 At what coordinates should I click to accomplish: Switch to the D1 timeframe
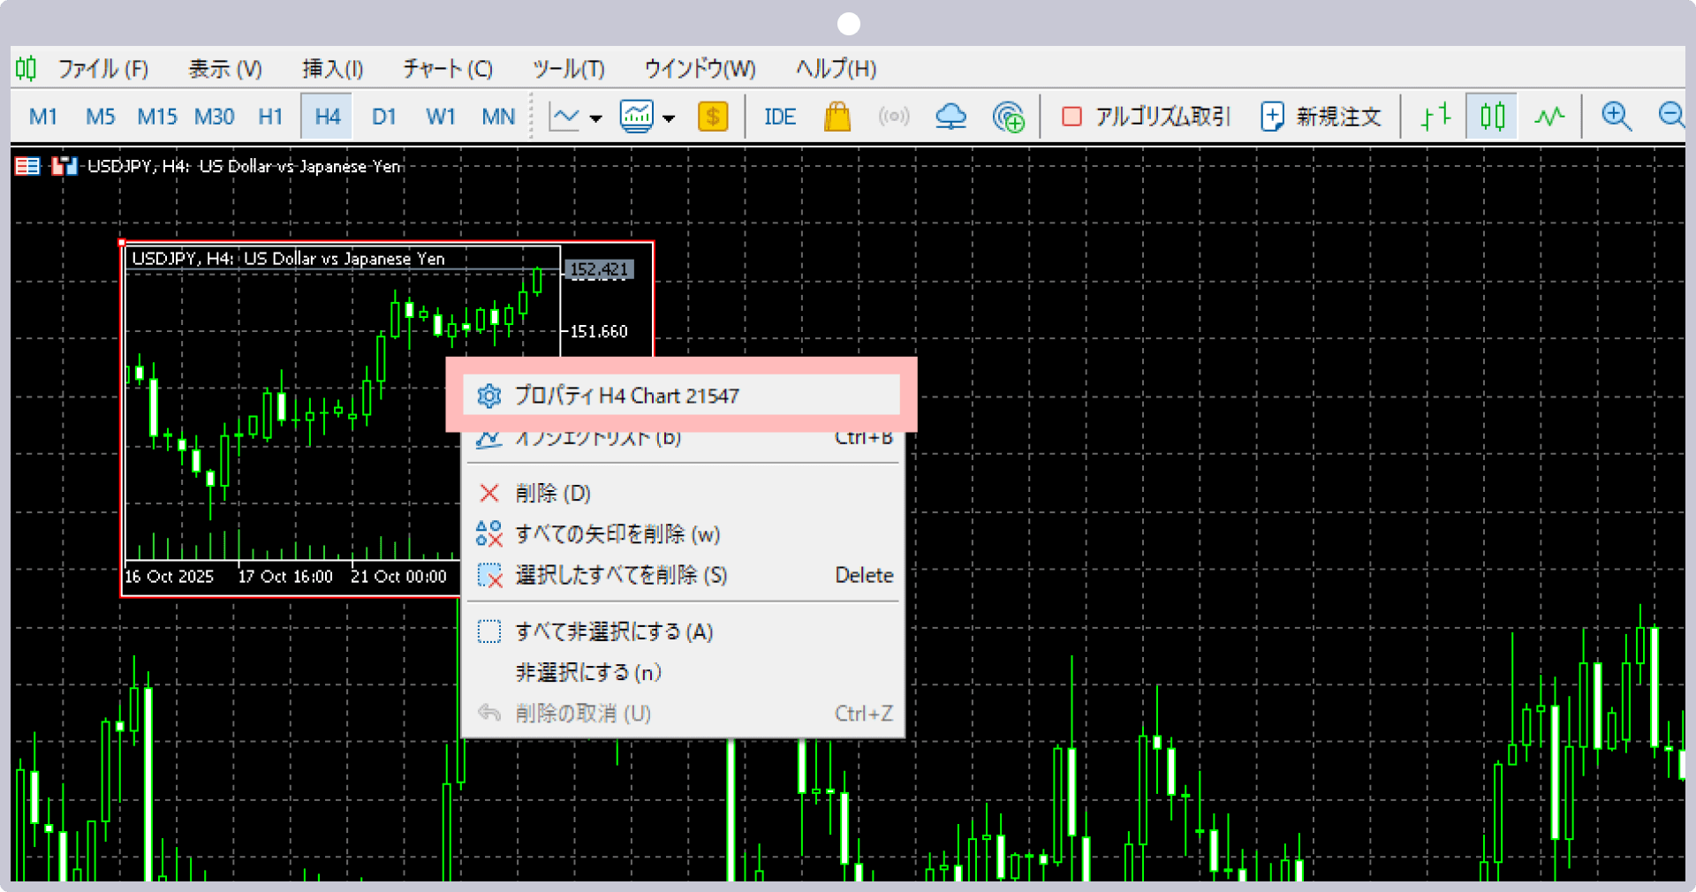[383, 117]
